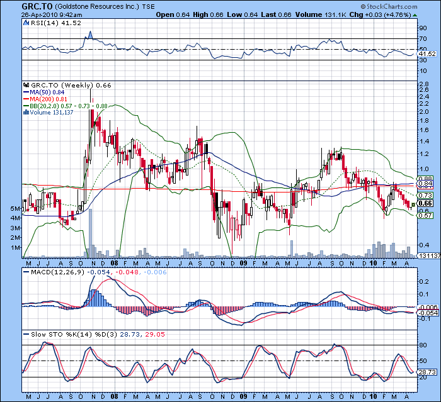The width and height of the screenshot is (441, 402).
Task: Click the 0.57 lower band price tag
Action: tap(426, 215)
